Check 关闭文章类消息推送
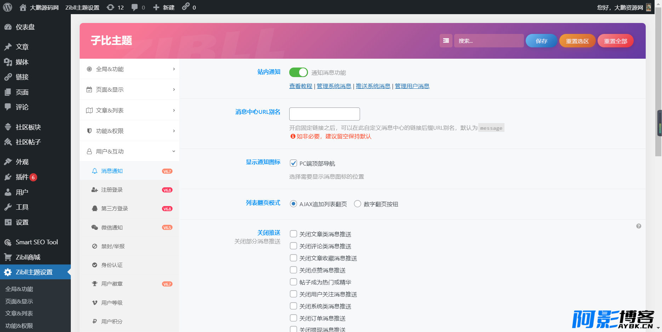This screenshot has height=332, width=662. tap(293, 234)
